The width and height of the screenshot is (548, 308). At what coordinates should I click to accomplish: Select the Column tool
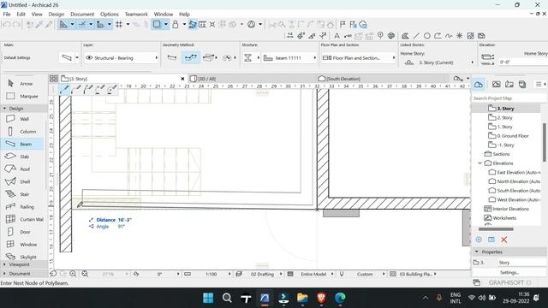[x=22, y=132]
